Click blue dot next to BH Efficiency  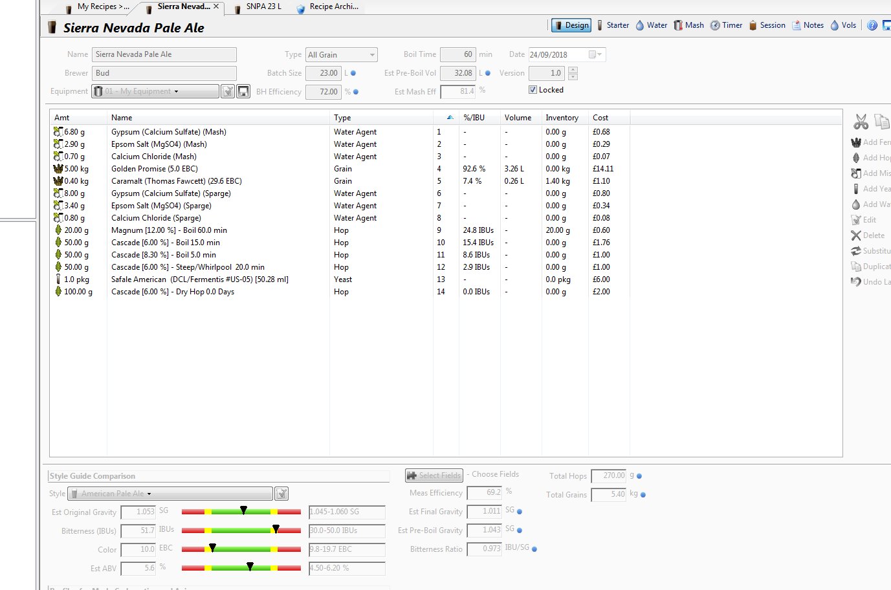[x=356, y=92]
